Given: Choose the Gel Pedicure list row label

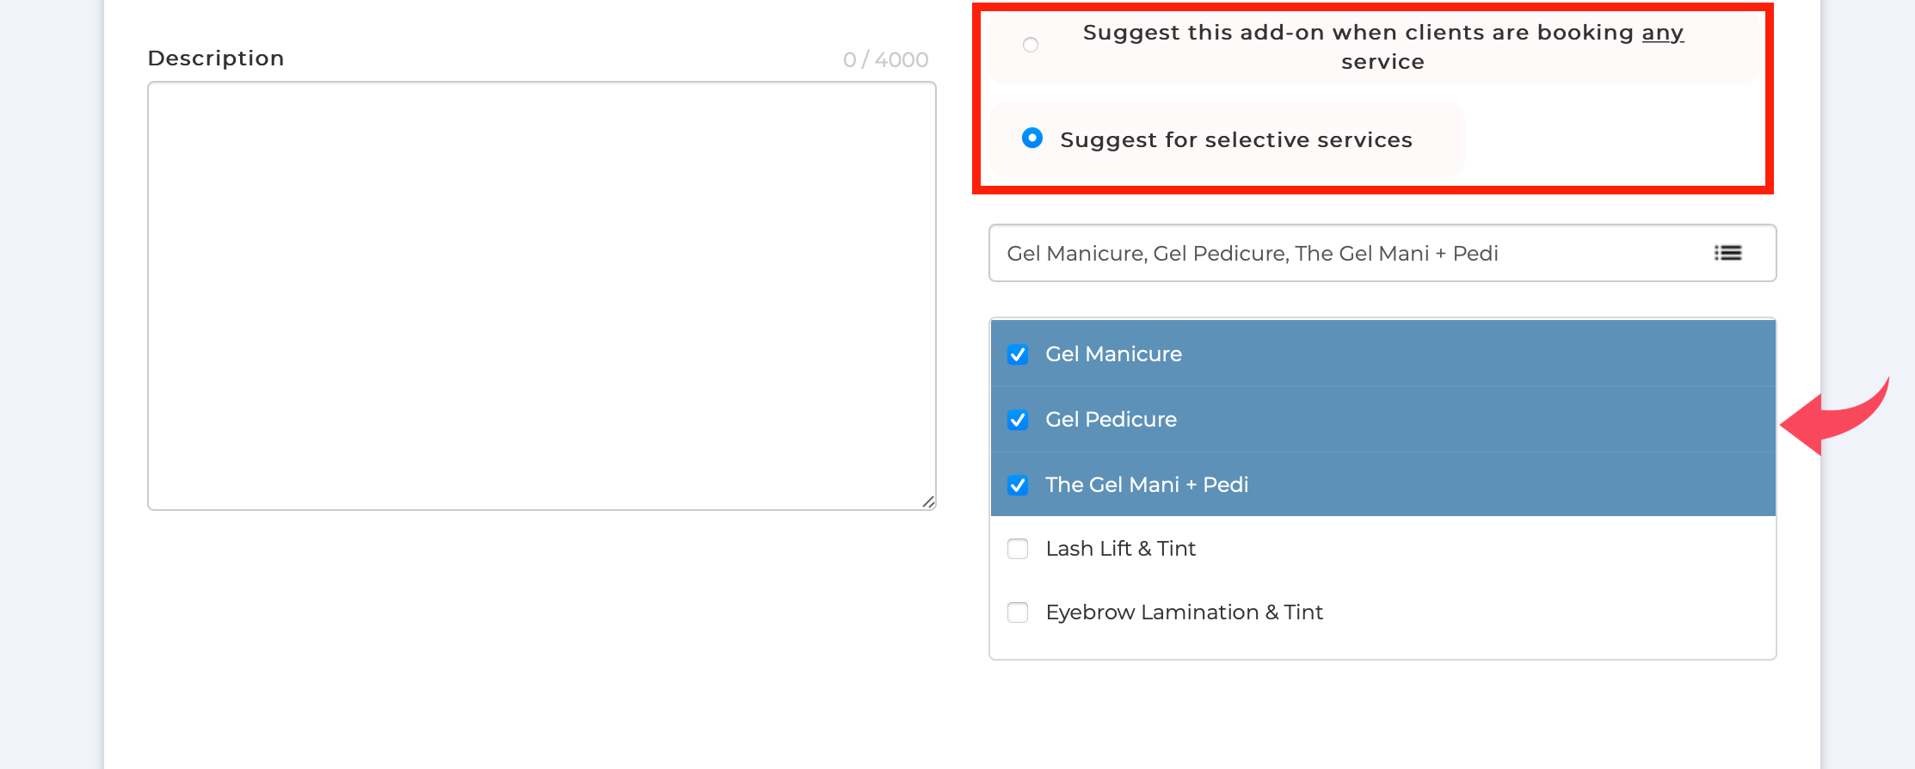Looking at the screenshot, I should (1111, 419).
